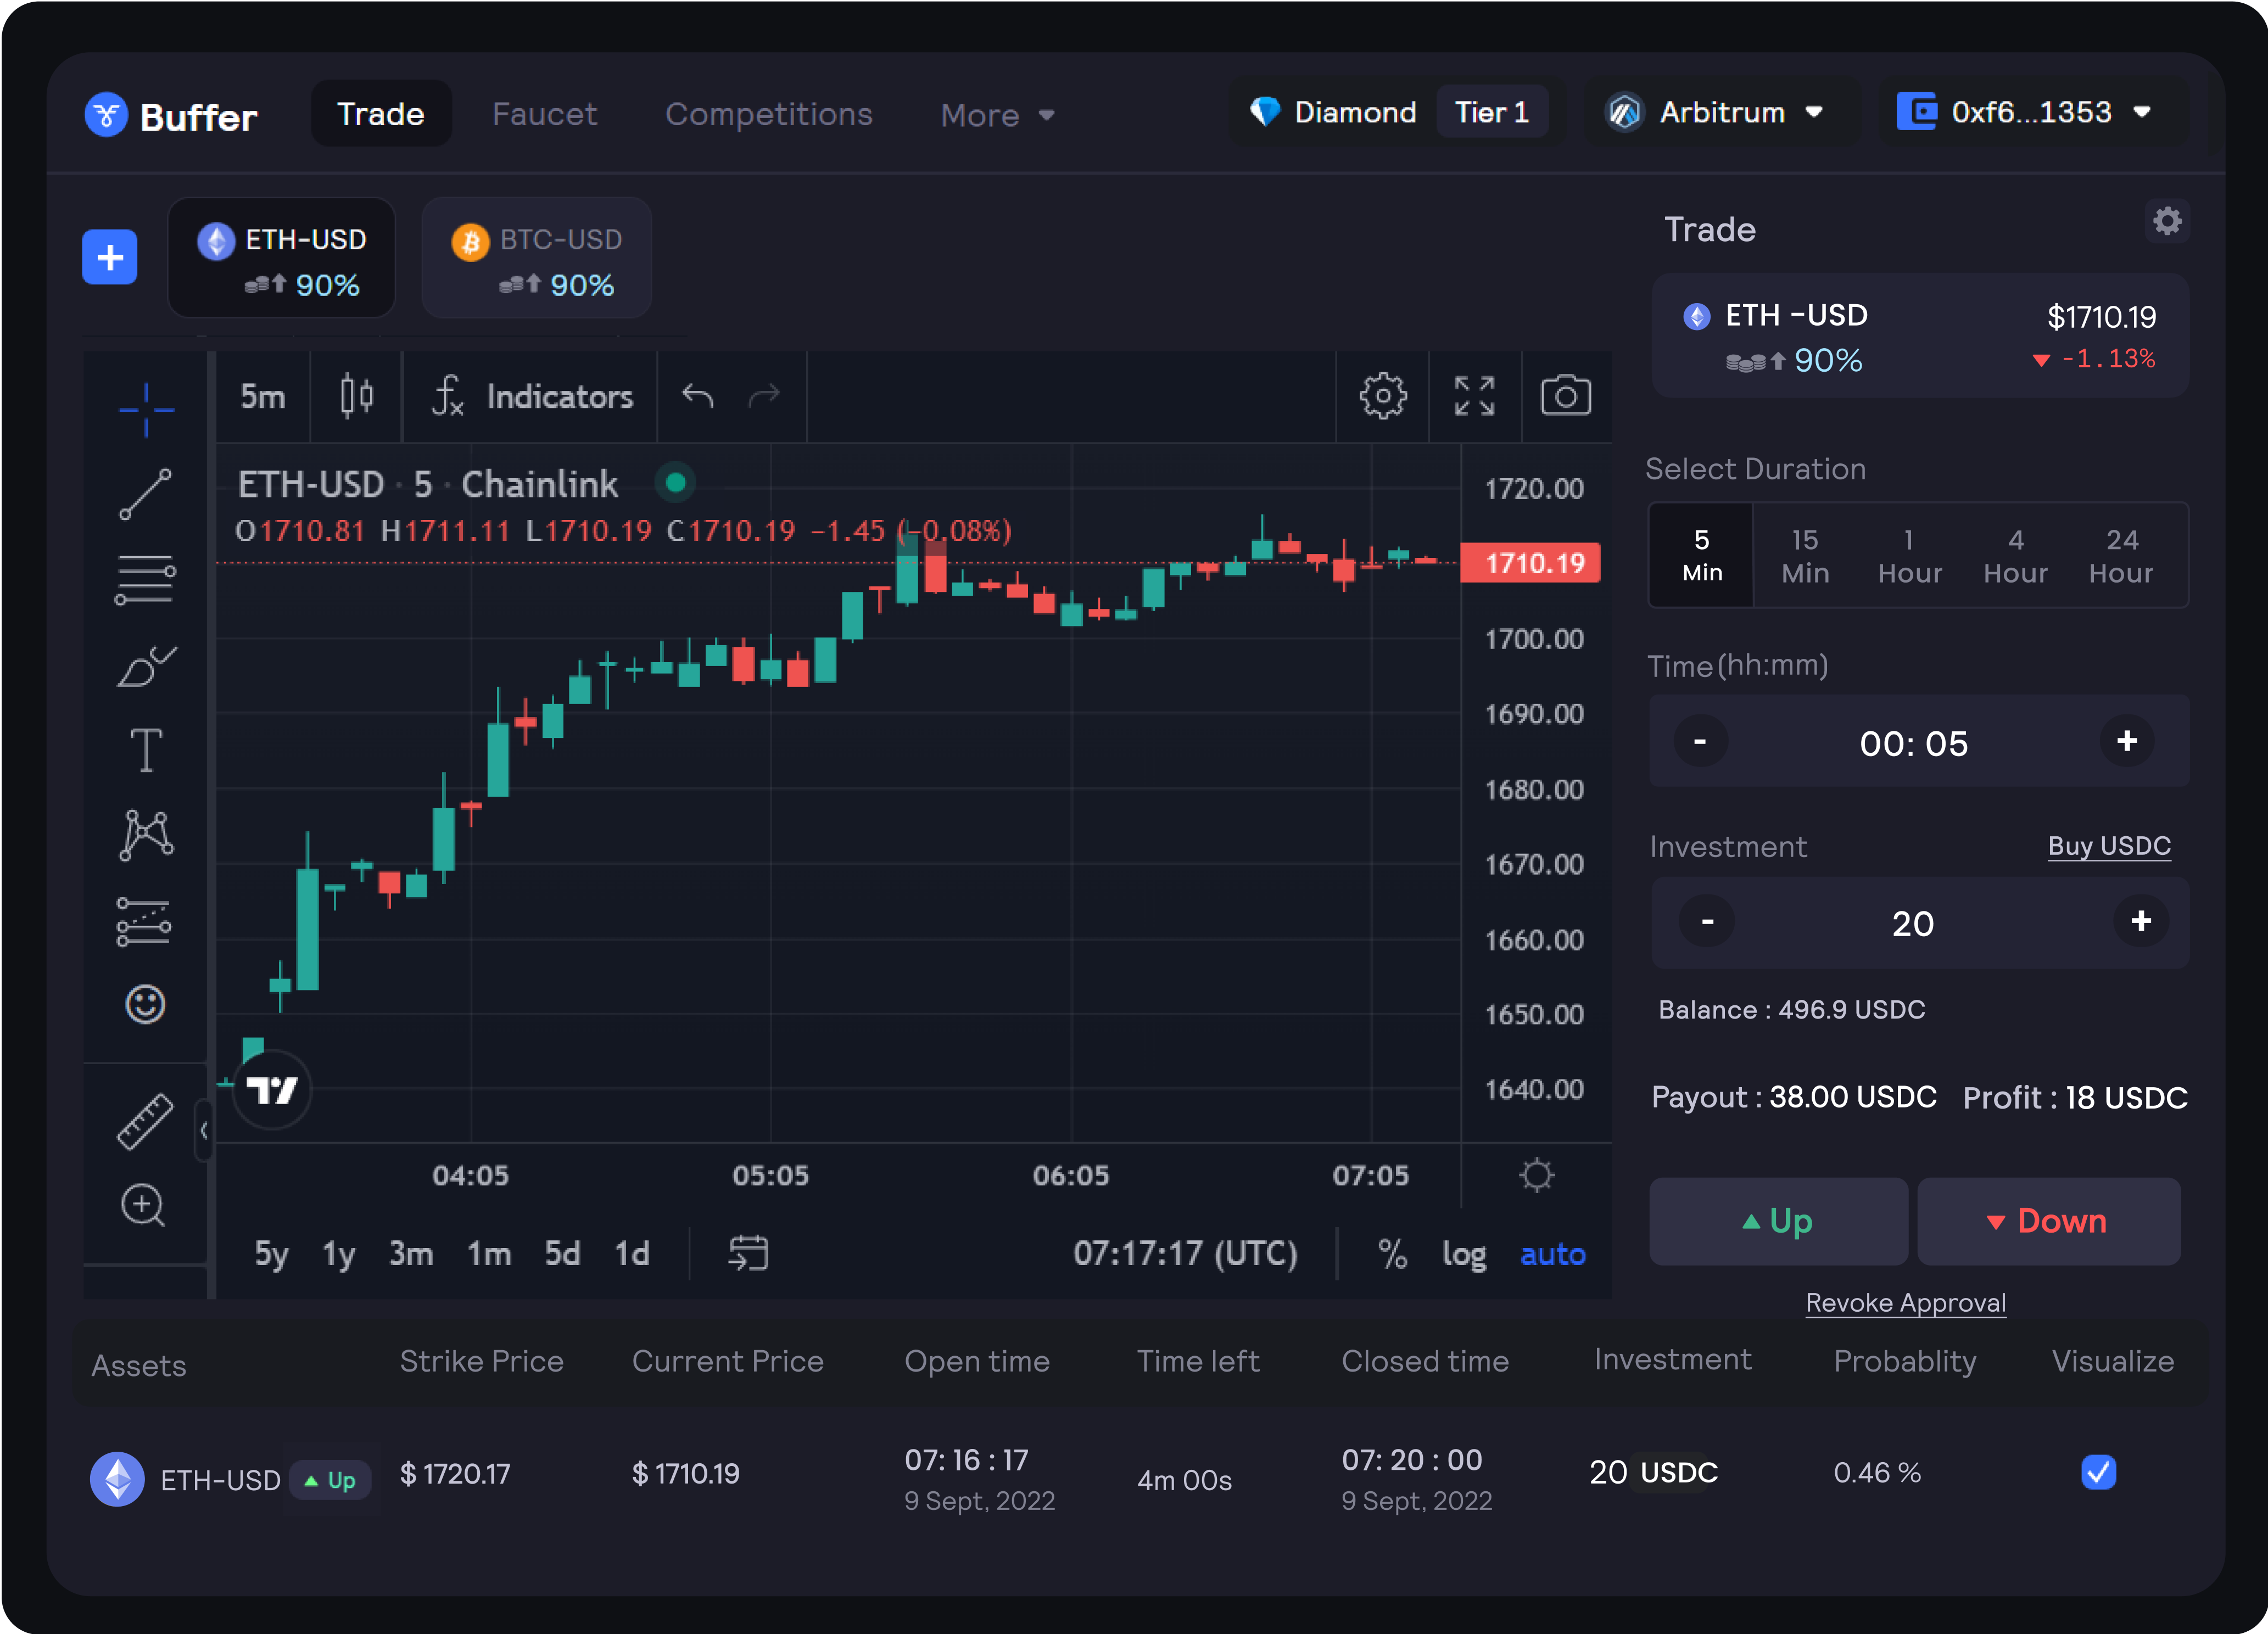
Task: Expand the Arbitrum network selector
Action: pos(1720,112)
